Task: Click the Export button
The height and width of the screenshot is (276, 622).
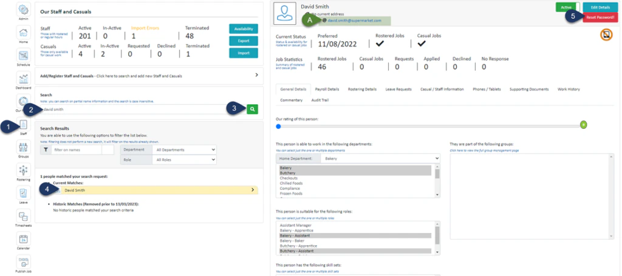Action: (244, 41)
